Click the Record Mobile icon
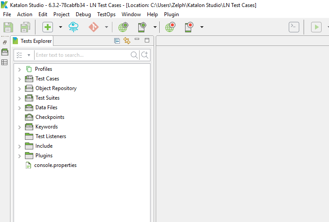 click(189, 27)
